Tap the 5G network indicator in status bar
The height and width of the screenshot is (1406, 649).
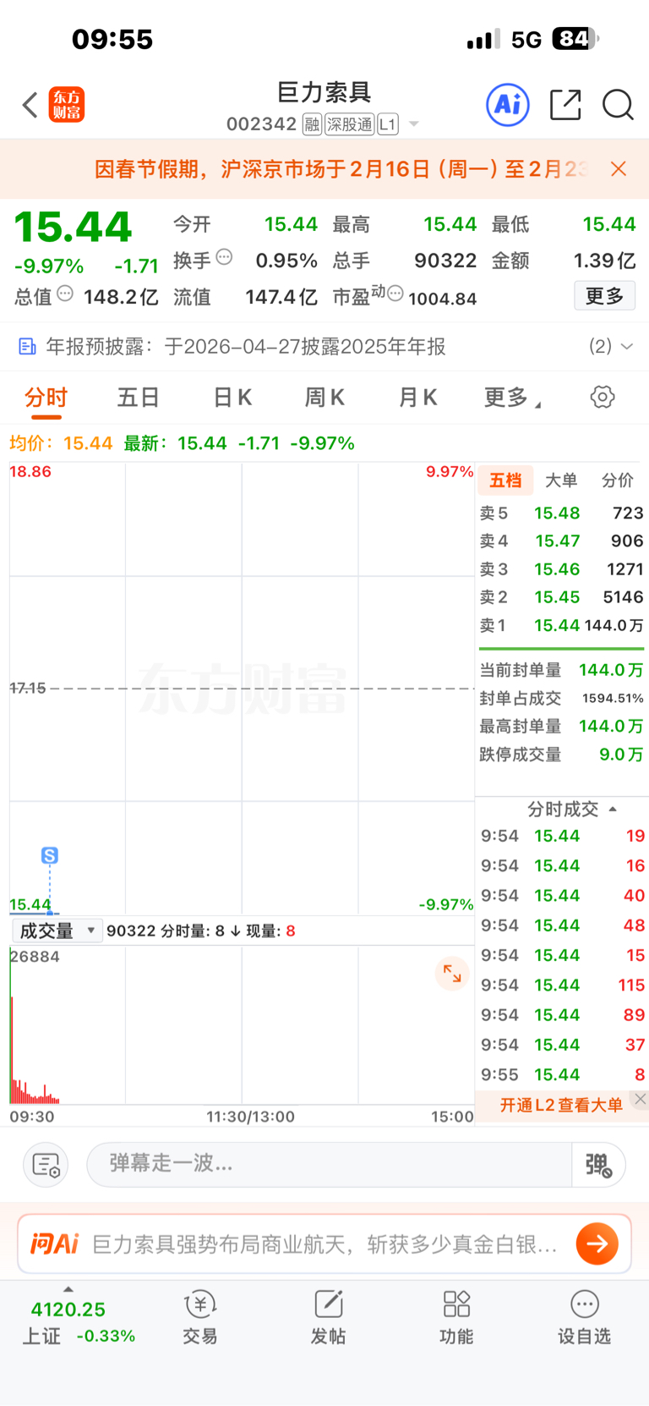526,39
